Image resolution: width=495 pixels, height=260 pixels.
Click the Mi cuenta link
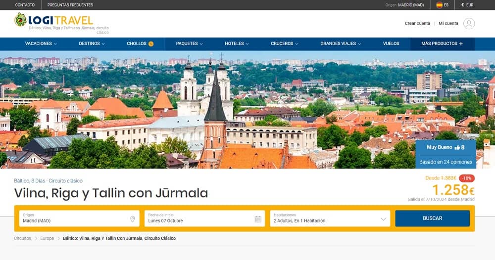[x=448, y=23]
